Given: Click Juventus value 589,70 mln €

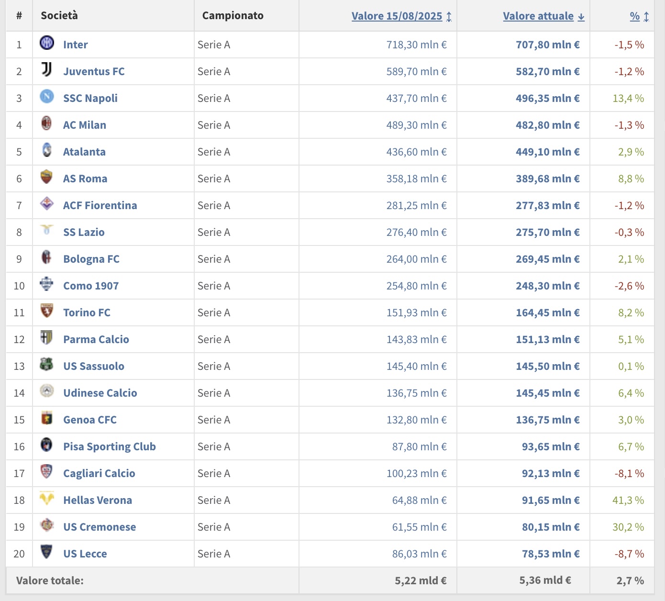Looking at the screenshot, I should point(417,71).
